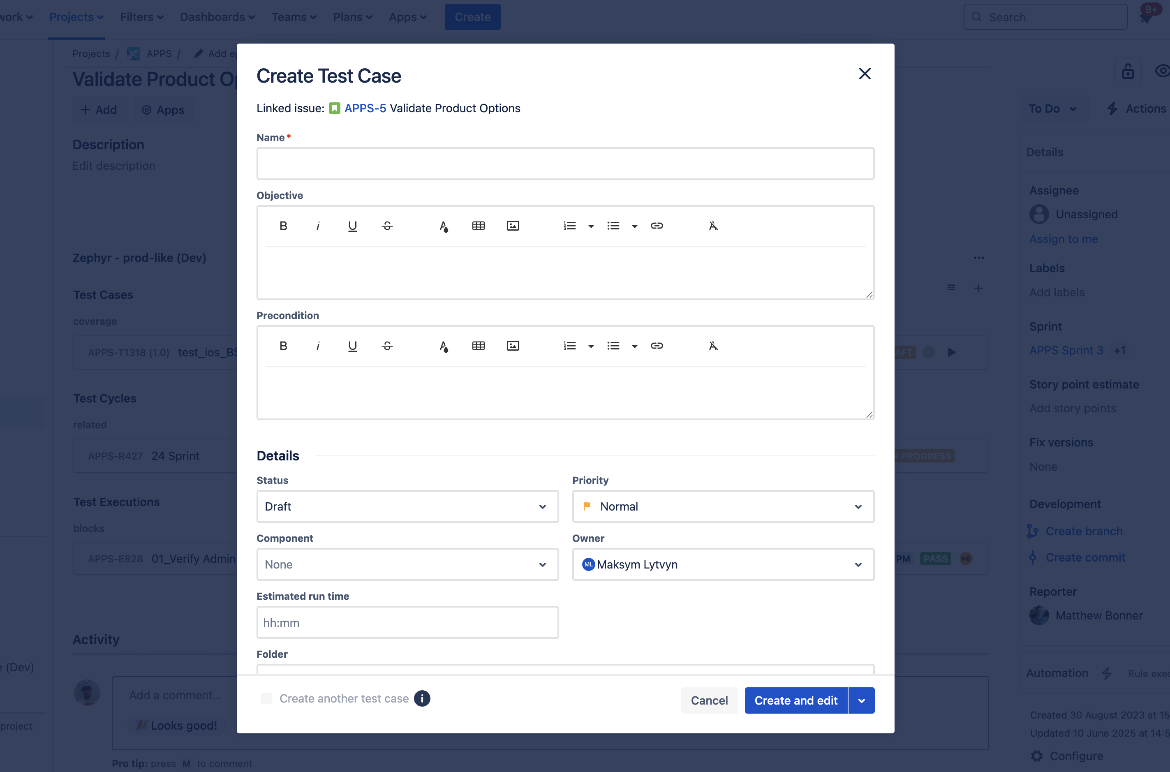Open the Status dropdown showing Draft
The image size is (1170, 772).
pos(407,506)
